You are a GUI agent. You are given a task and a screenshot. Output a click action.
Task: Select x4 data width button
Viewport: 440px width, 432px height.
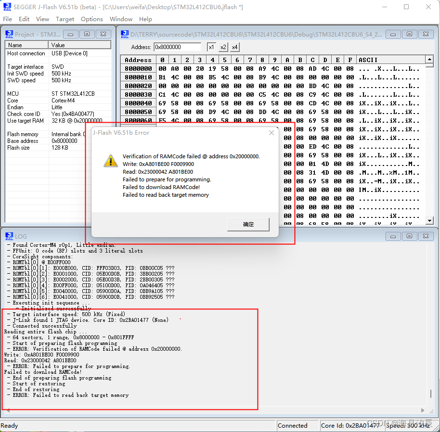(235, 47)
